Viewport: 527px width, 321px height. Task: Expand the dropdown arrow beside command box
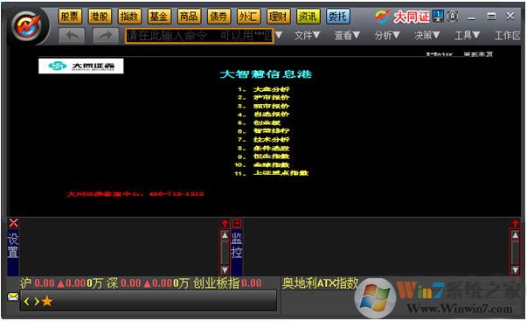tap(279, 35)
